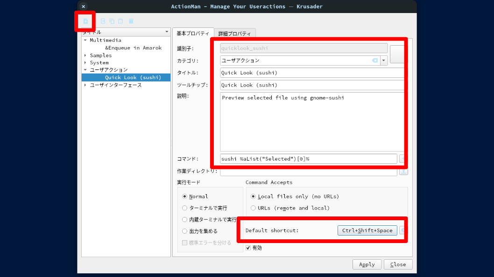Select the 基本プロパティ tab
The height and width of the screenshot is (277, 494).
pyautogui.click(x=193, y=34)
